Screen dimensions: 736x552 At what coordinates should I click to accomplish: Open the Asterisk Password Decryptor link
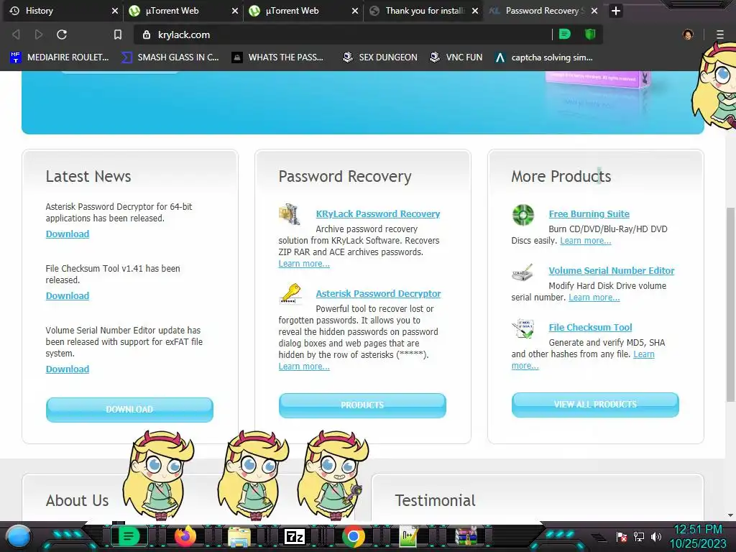click(x=378, y=294)
